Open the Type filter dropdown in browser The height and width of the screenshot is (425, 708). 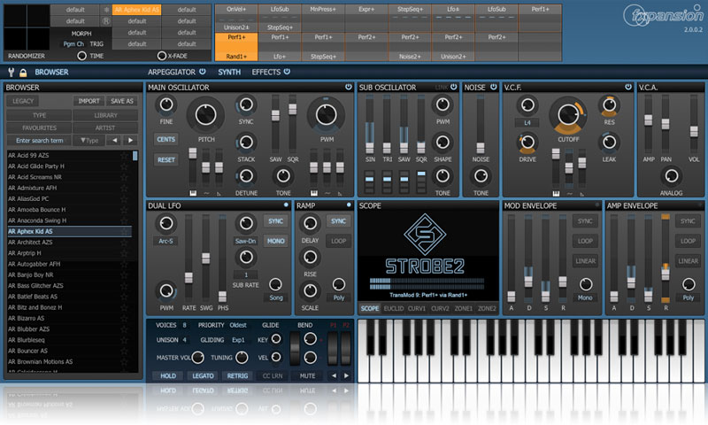tap(90, 140)
